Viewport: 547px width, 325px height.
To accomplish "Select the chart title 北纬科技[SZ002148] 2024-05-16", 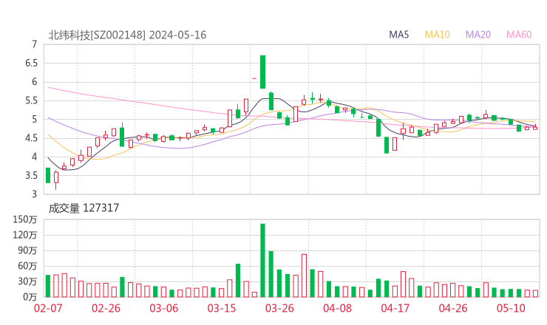I will [x=127, y=35].
